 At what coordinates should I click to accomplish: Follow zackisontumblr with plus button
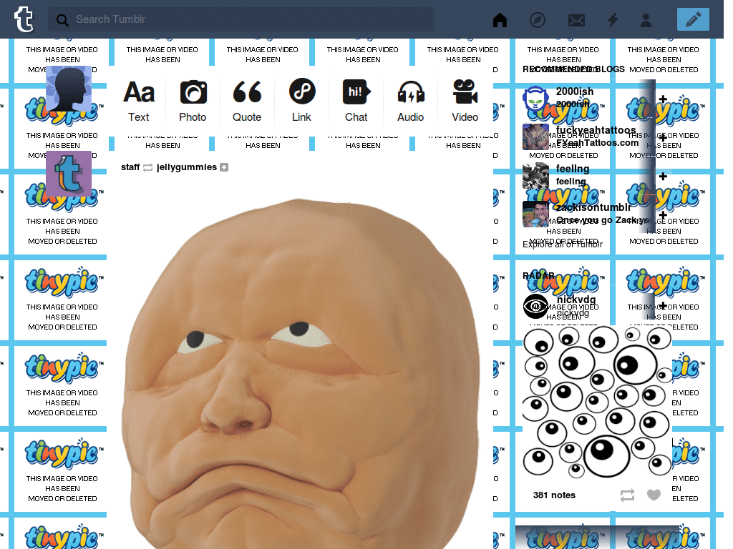click(x=663, y=215)
